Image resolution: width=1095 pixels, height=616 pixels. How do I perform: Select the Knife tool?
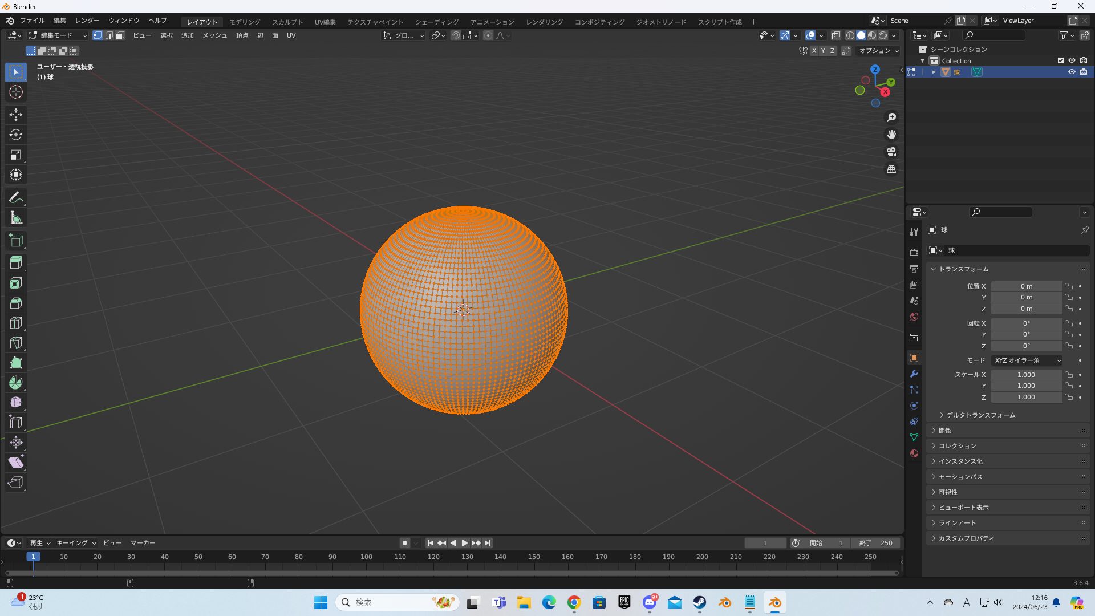pyautogui.click(x=16, y=343)
